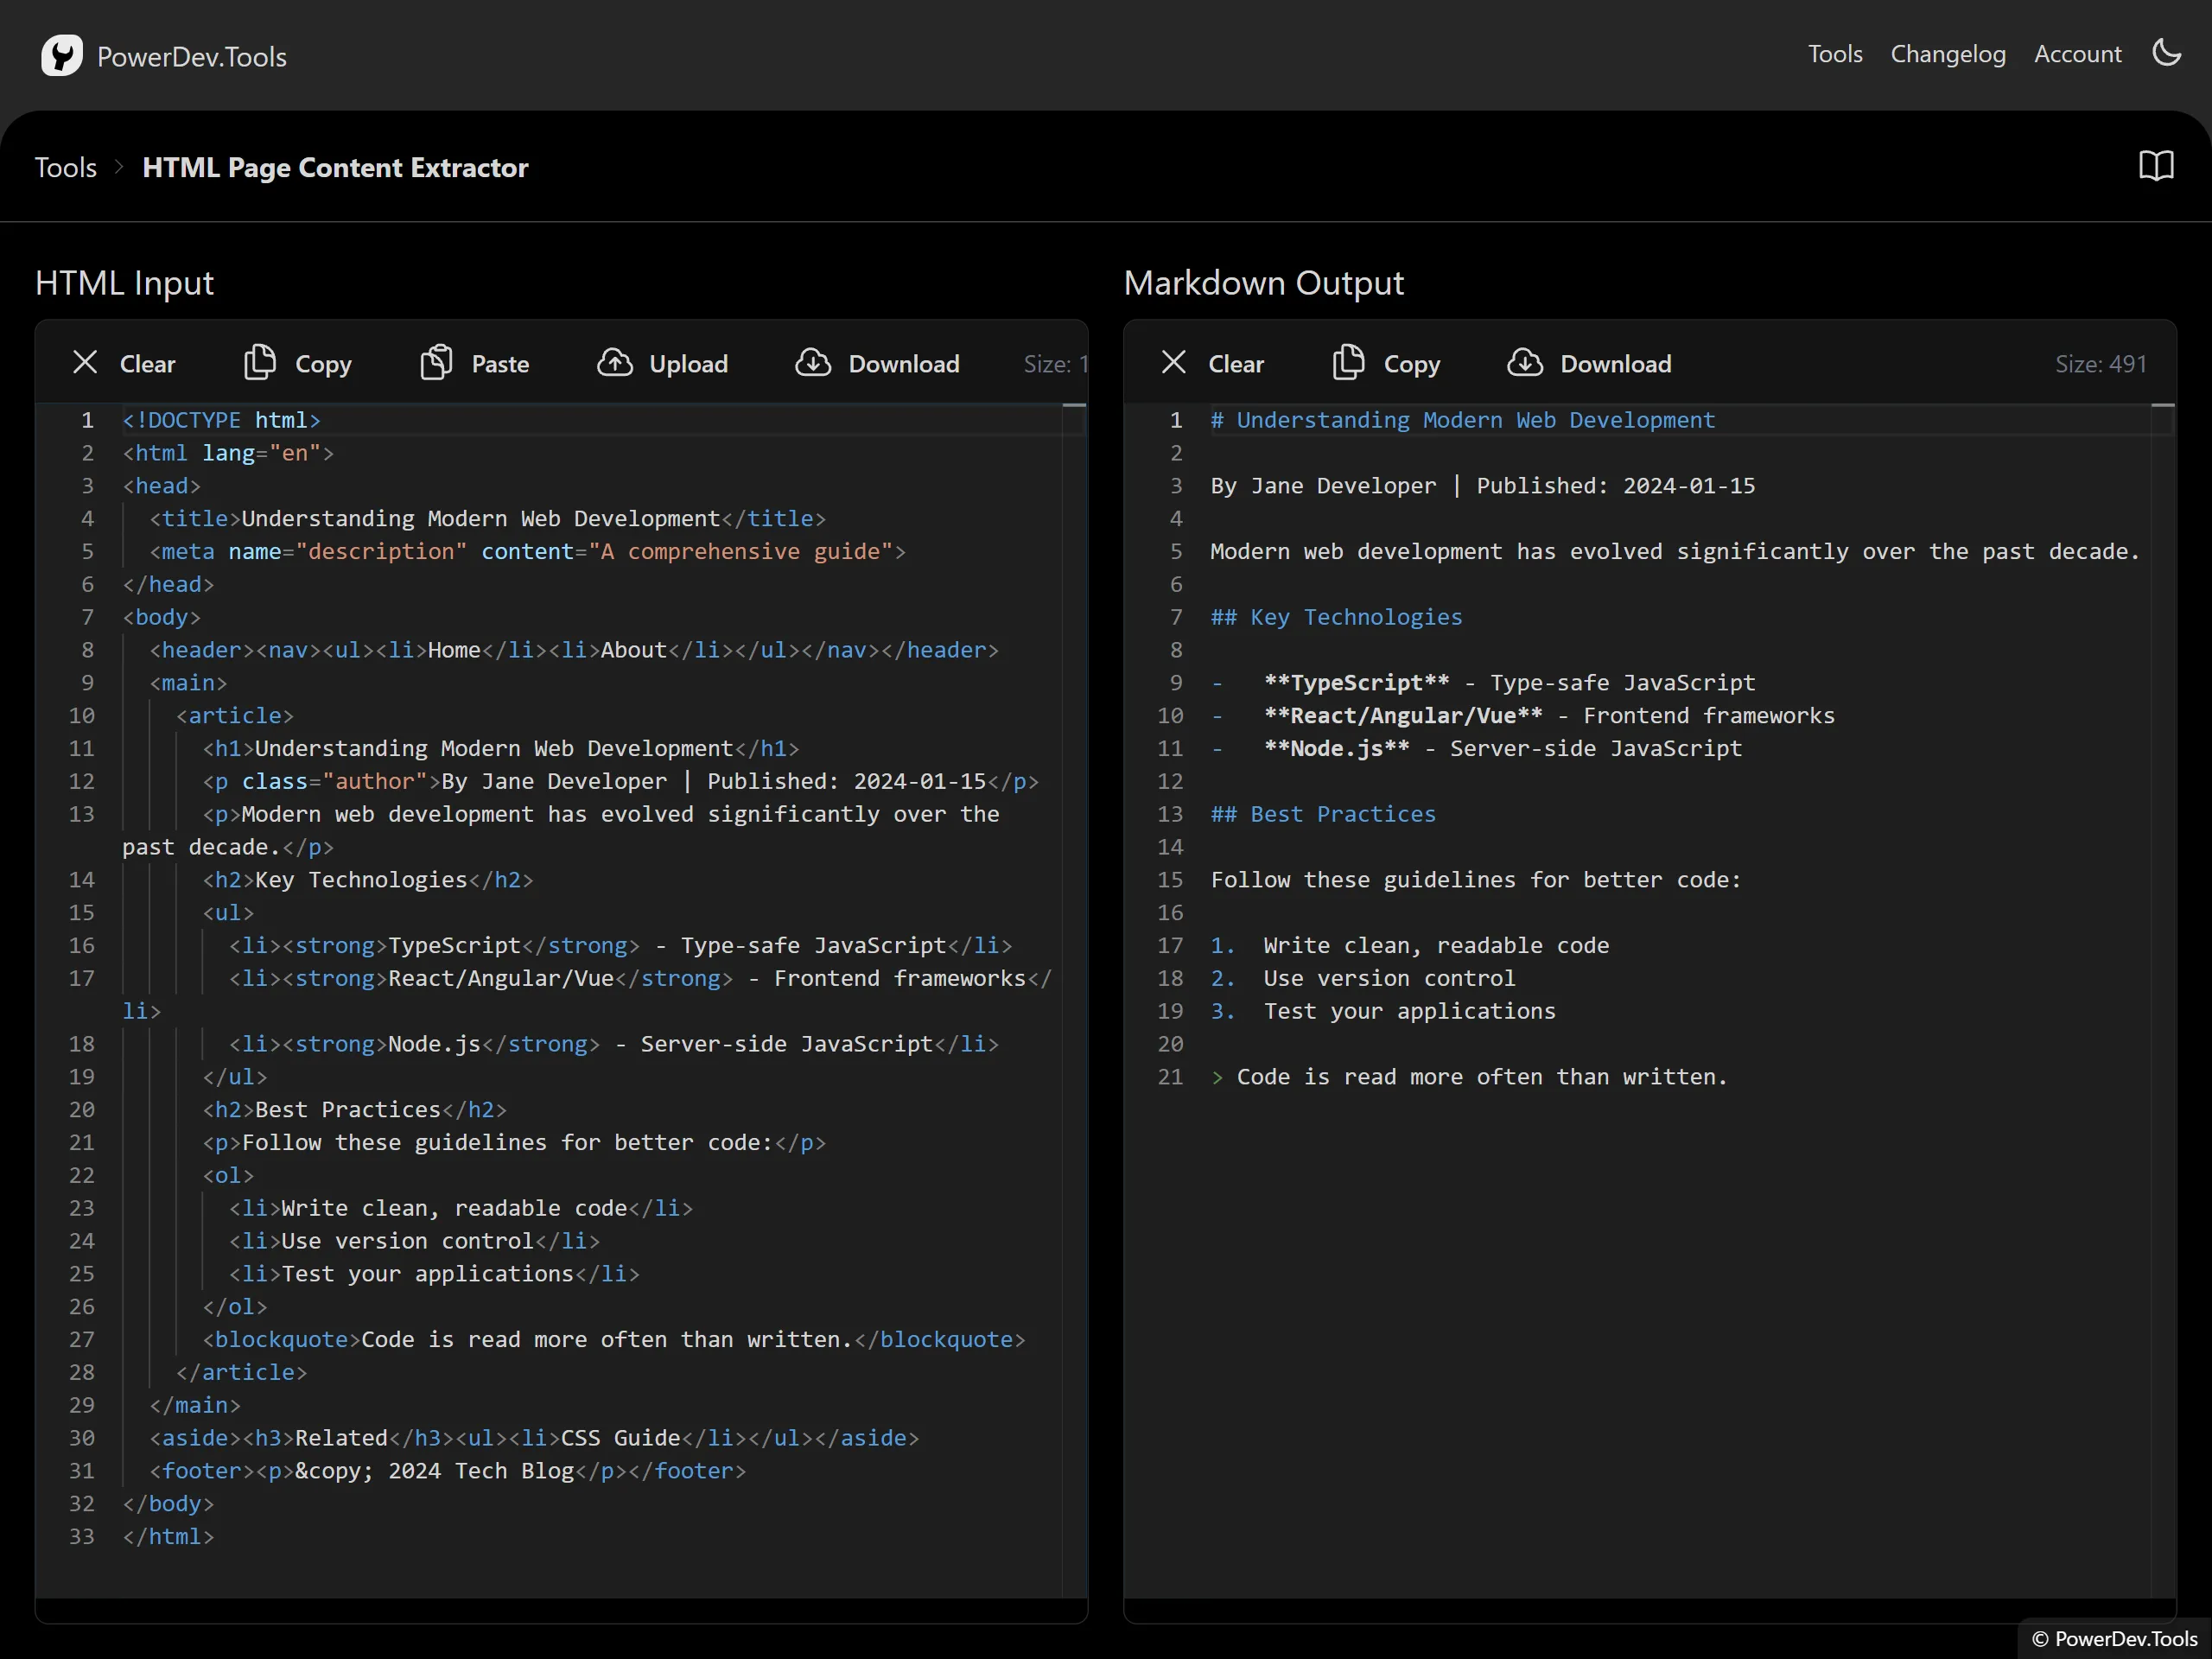Paste clipboard into HTML input

474,363
